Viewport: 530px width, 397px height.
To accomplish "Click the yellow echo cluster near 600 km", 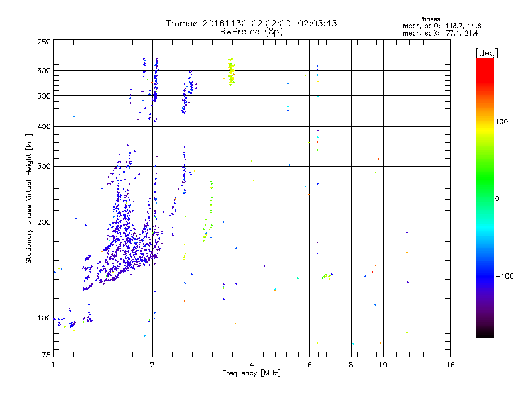I will [231, 72].
